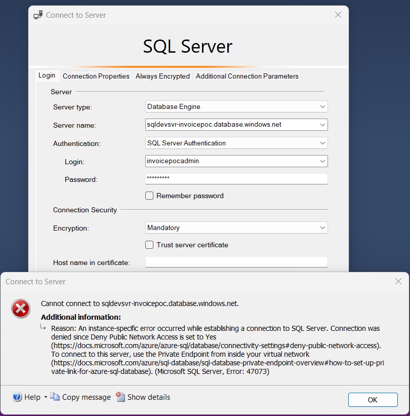The height and width of the screenshot is (416, 410).
Task: Click Copy message text link
Action: pyautogui.click(x=87, y=397)
